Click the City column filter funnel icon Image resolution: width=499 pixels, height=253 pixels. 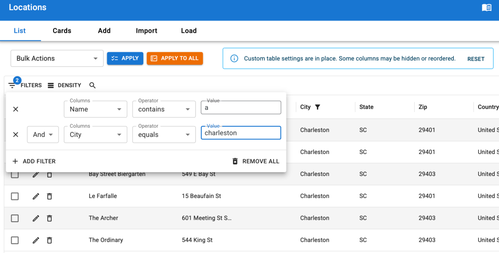tap(317, 107)
